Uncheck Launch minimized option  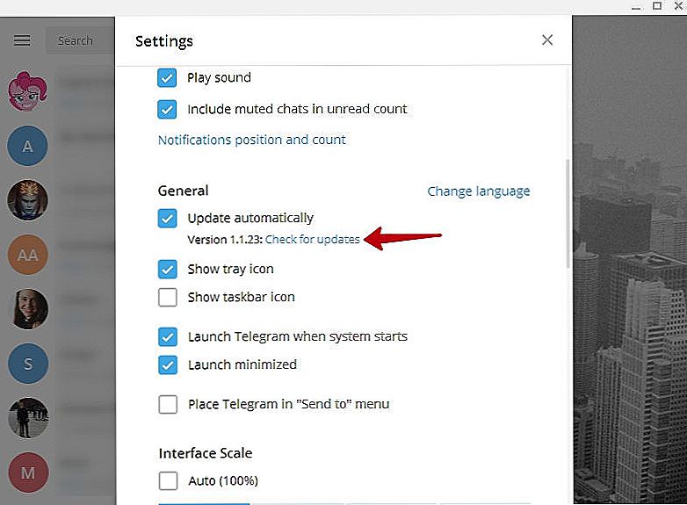[x=168, y=364]
